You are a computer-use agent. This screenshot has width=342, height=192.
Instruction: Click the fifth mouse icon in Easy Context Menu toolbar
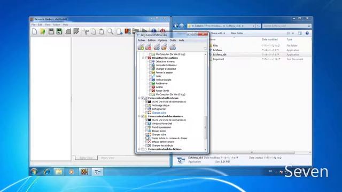pyautogui.click(x=173, y=46)
